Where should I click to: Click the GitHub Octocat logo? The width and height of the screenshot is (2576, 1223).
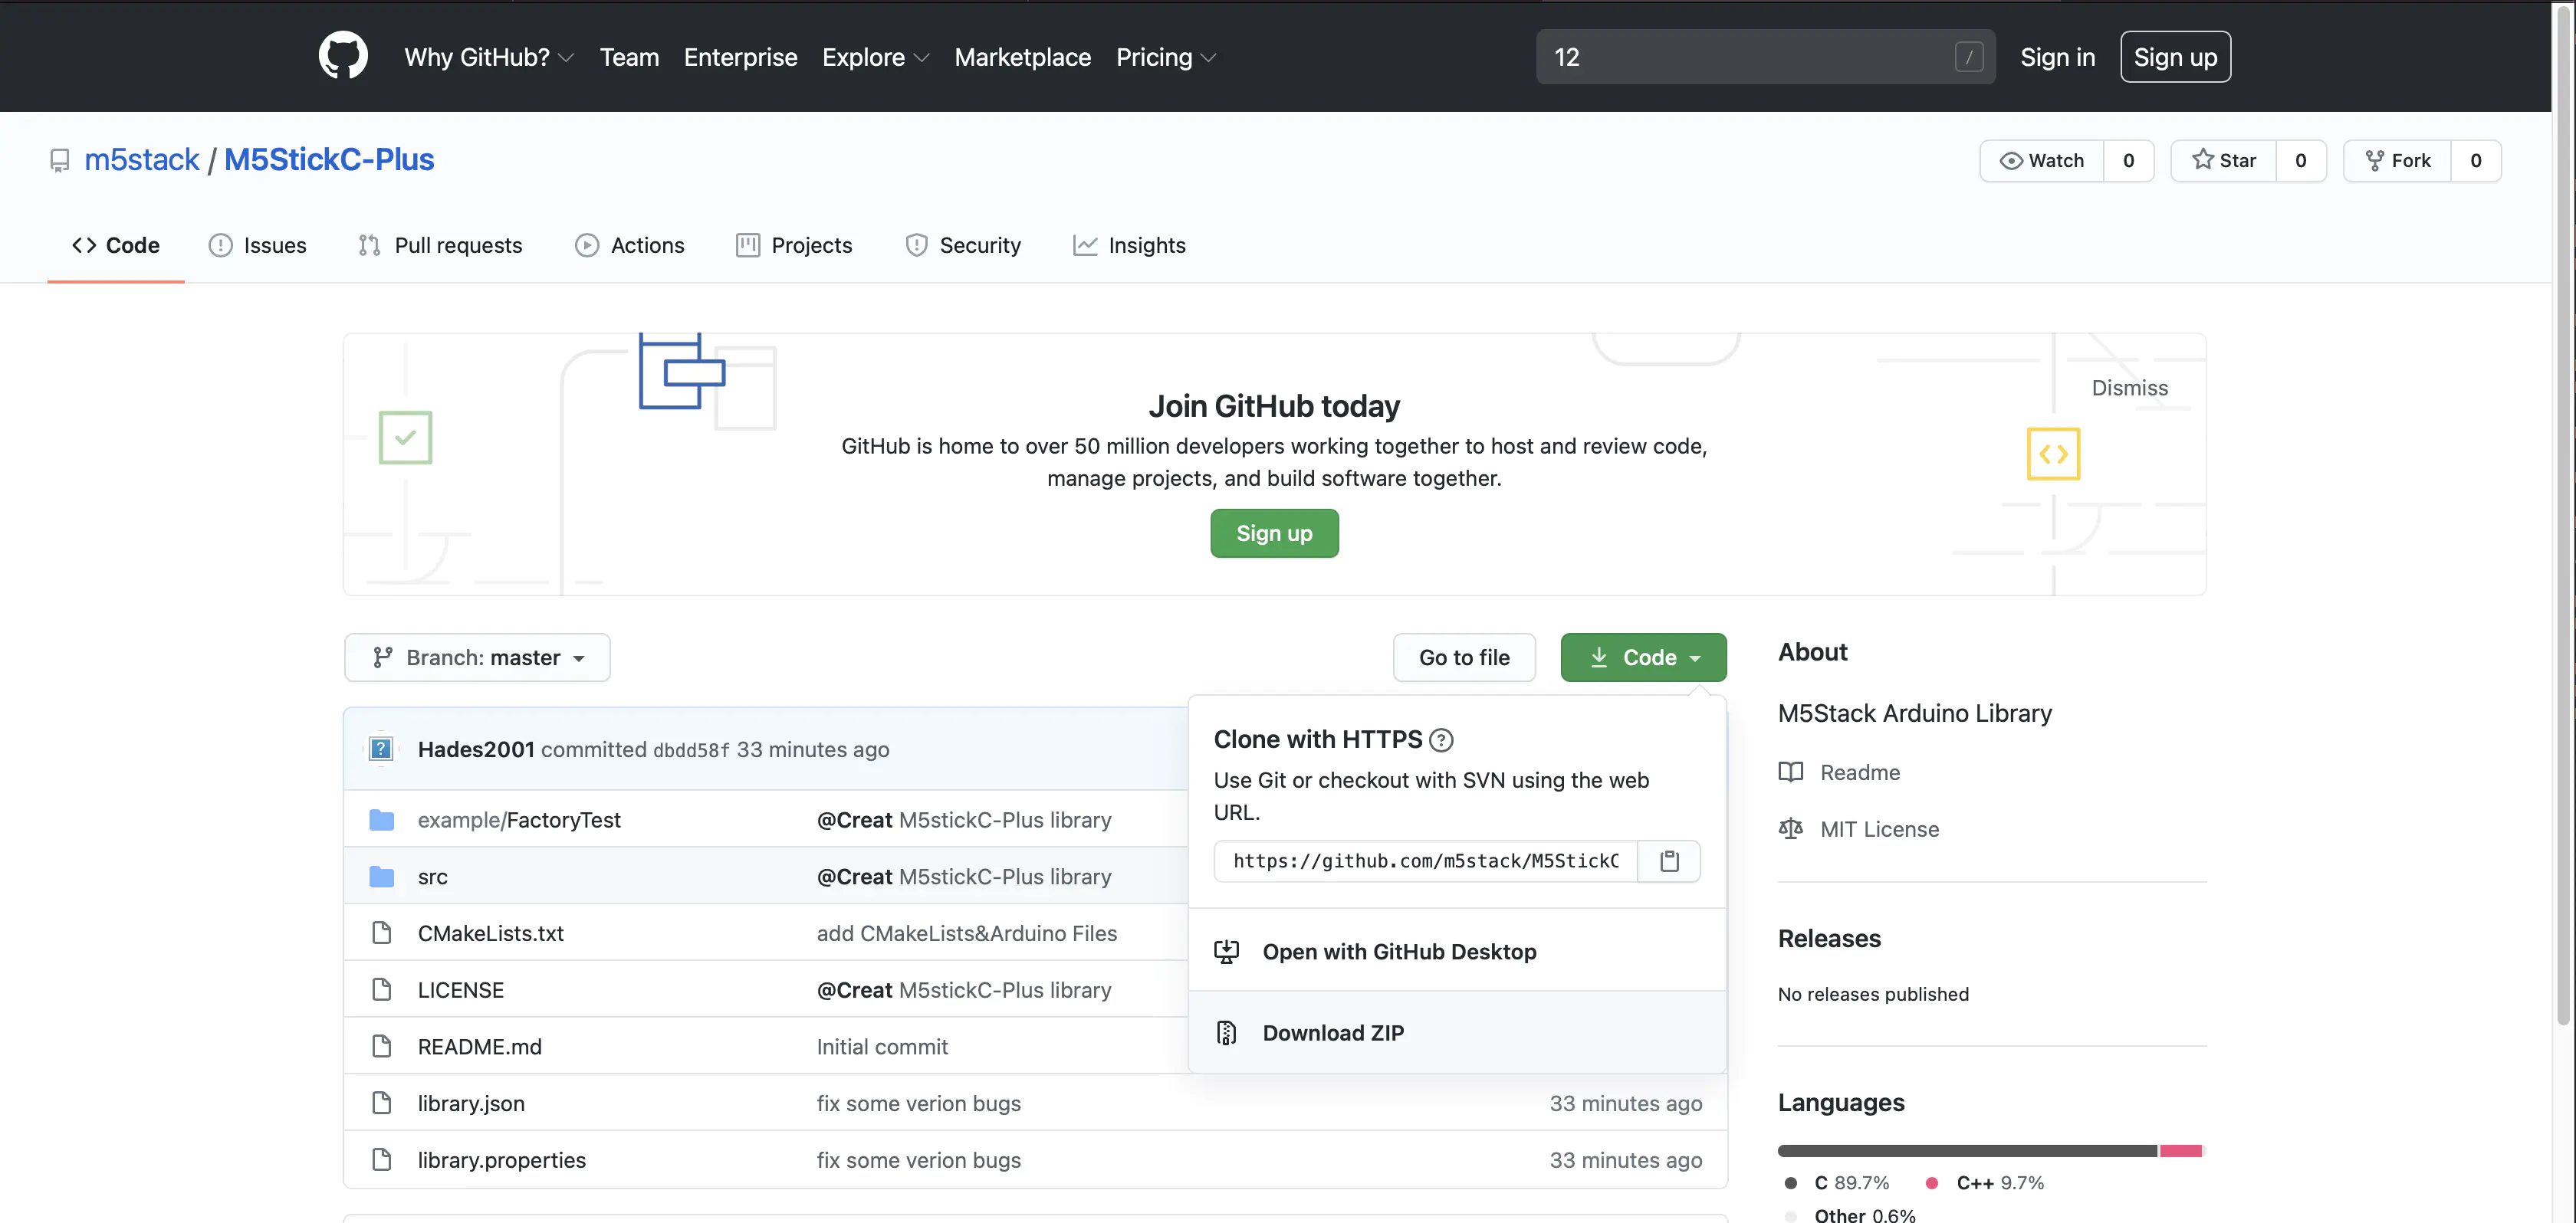click(x=343, y=56)
